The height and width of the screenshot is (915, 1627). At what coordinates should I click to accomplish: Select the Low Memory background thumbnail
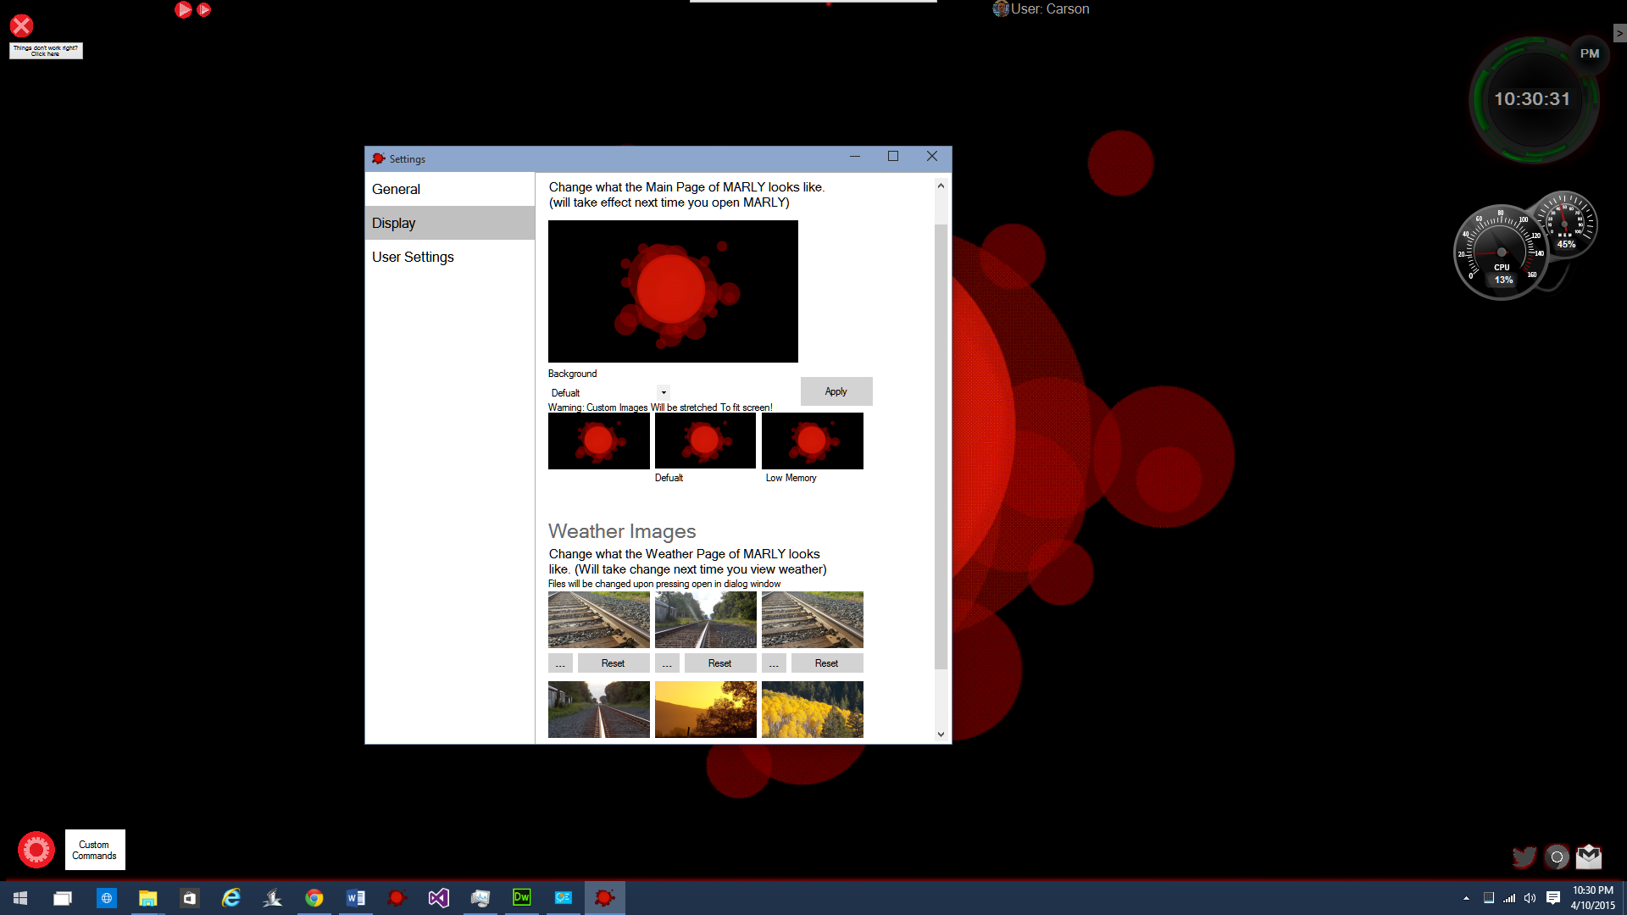click(812, 441)
